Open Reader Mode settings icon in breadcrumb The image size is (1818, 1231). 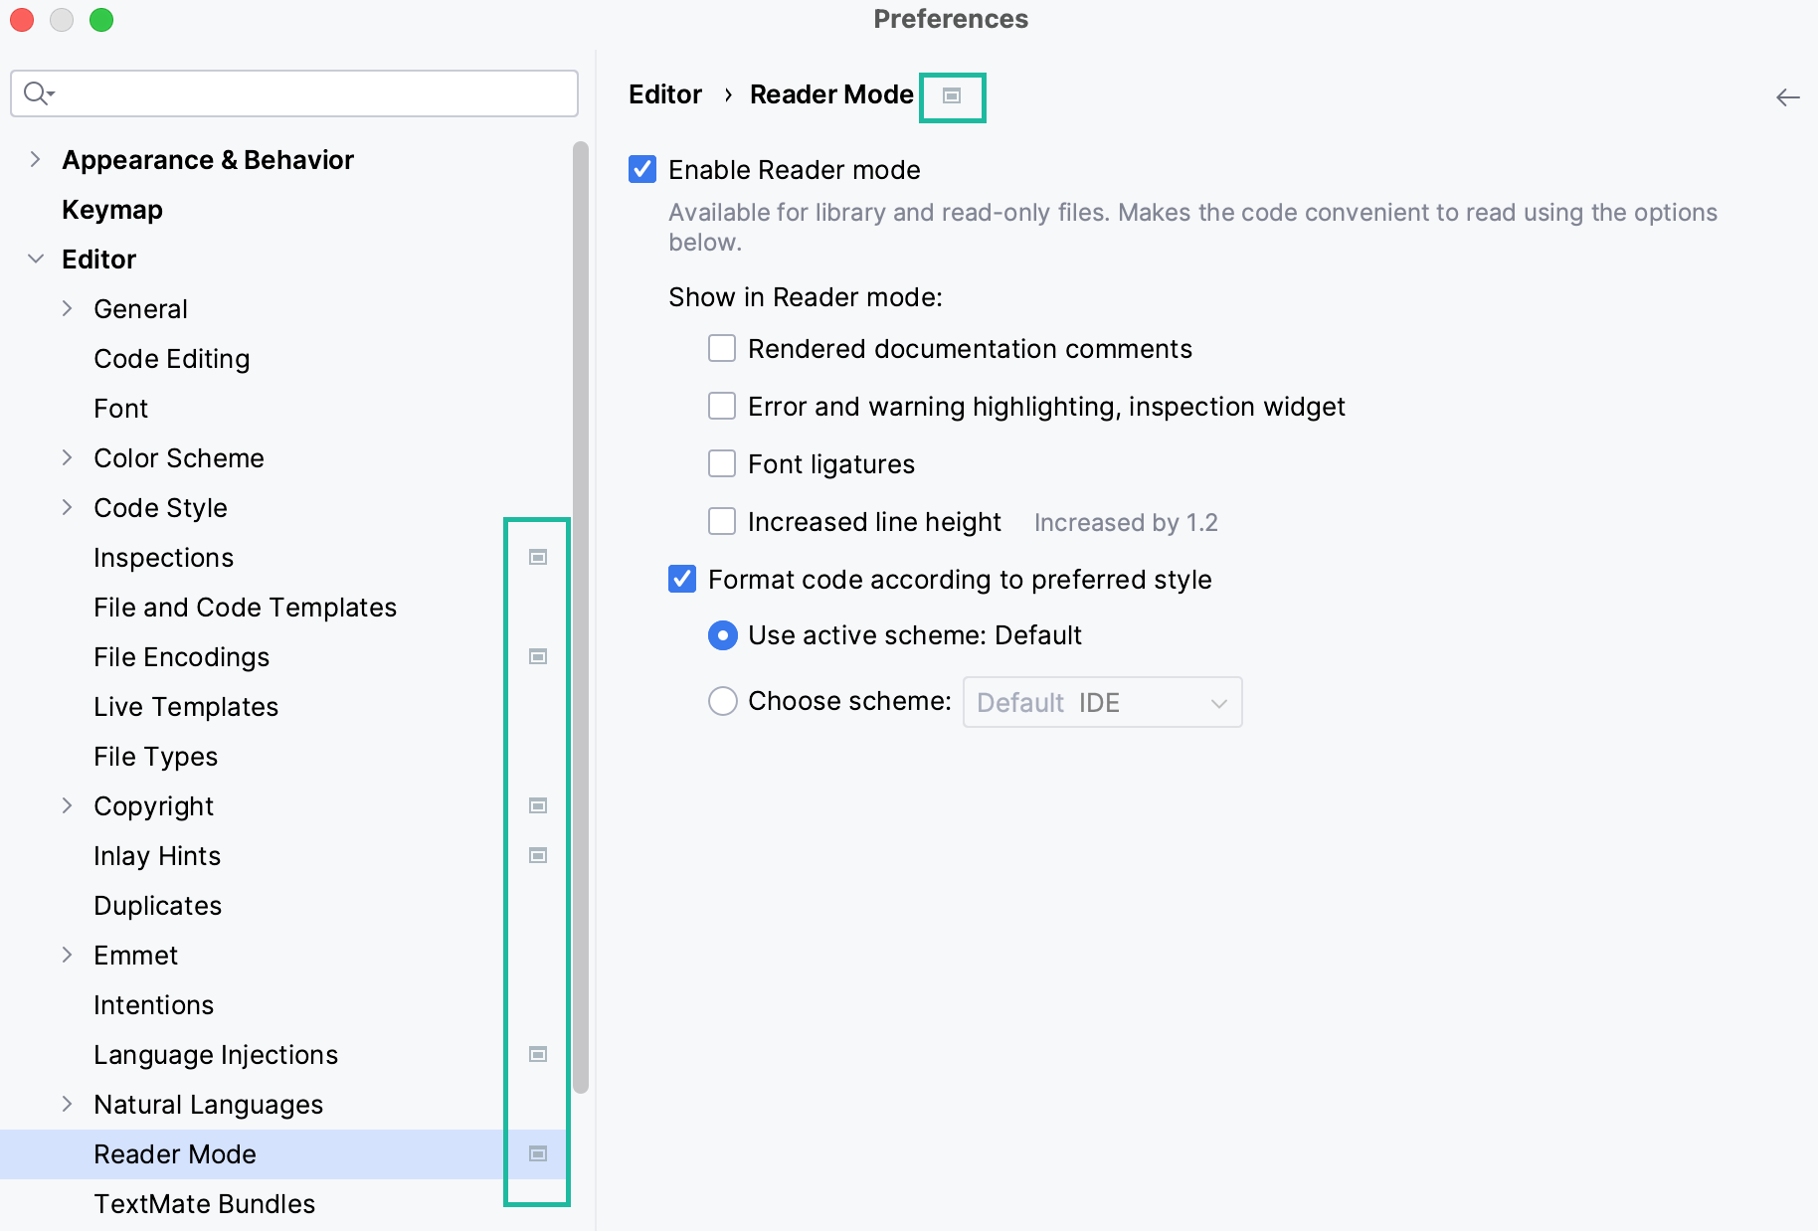pyautogui.click(x=951, y=96)
